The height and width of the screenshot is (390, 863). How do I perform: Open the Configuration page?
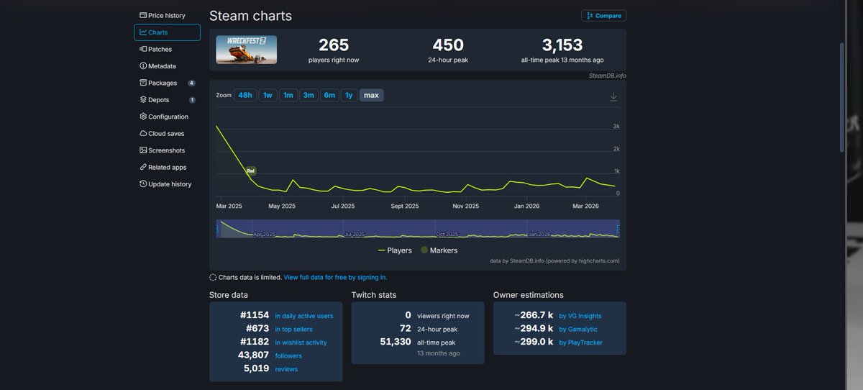pyautogui.click(x=167, y=117)
